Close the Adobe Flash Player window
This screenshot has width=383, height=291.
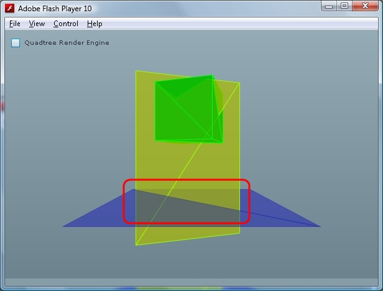pyautogui.click(x=365, y=6)
